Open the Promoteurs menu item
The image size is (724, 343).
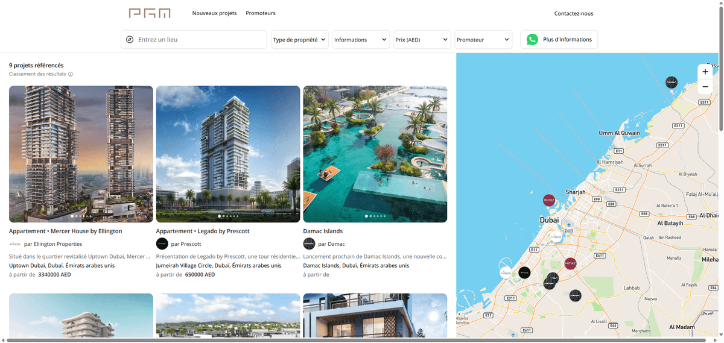click(261, 13)
